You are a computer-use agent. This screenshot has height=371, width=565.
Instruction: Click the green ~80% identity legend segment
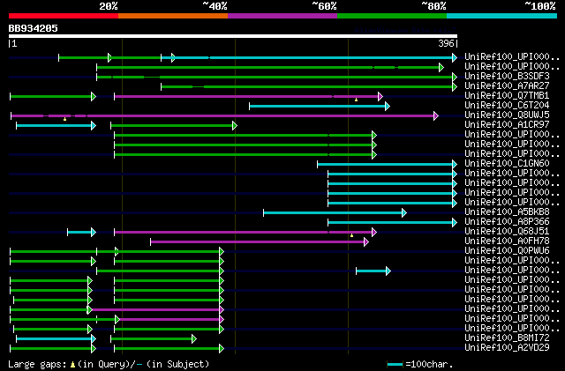tap(392, 16)
